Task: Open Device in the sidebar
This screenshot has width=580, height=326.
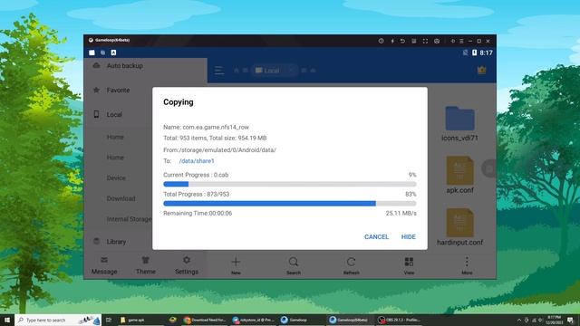Action: coord(116,178)
